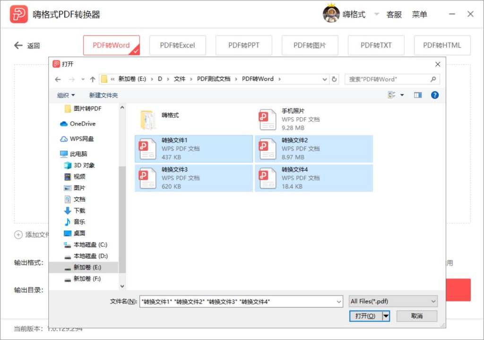484x340 pixels.
Task: Click 新建文件夹 button
Action: pyautogui.click(x=104, y=95)
